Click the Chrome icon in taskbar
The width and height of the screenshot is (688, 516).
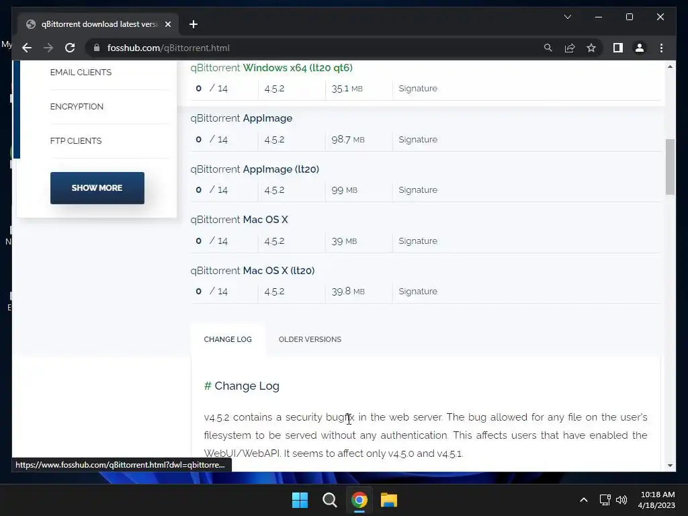pos(359,500)
